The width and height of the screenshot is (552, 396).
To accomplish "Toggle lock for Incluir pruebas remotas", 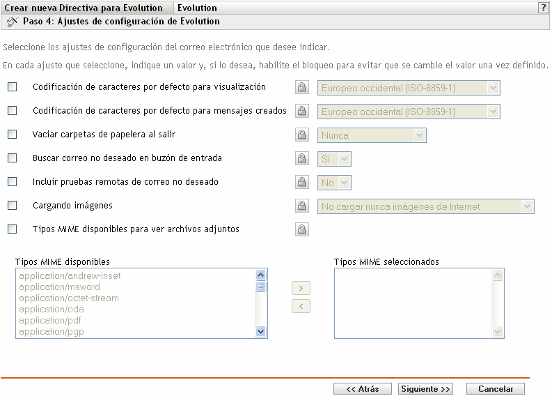I will coord(301,181).
